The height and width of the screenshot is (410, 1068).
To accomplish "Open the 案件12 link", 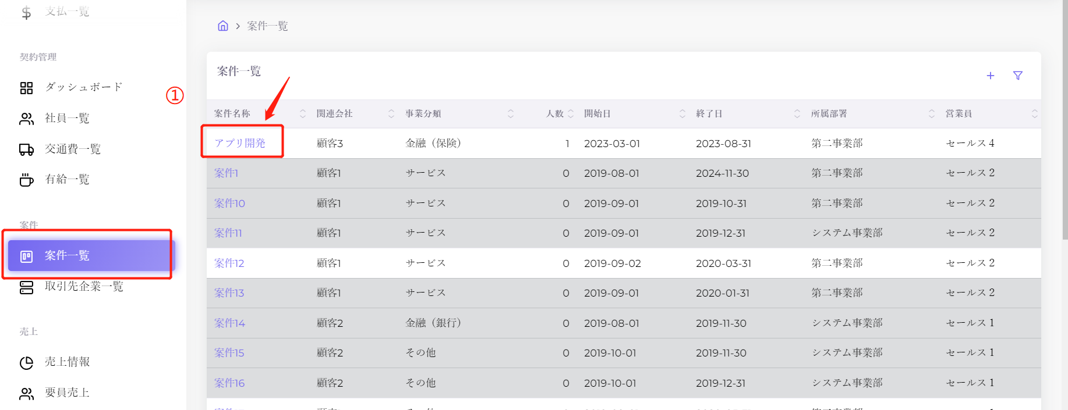I will [x=229, y=263].
